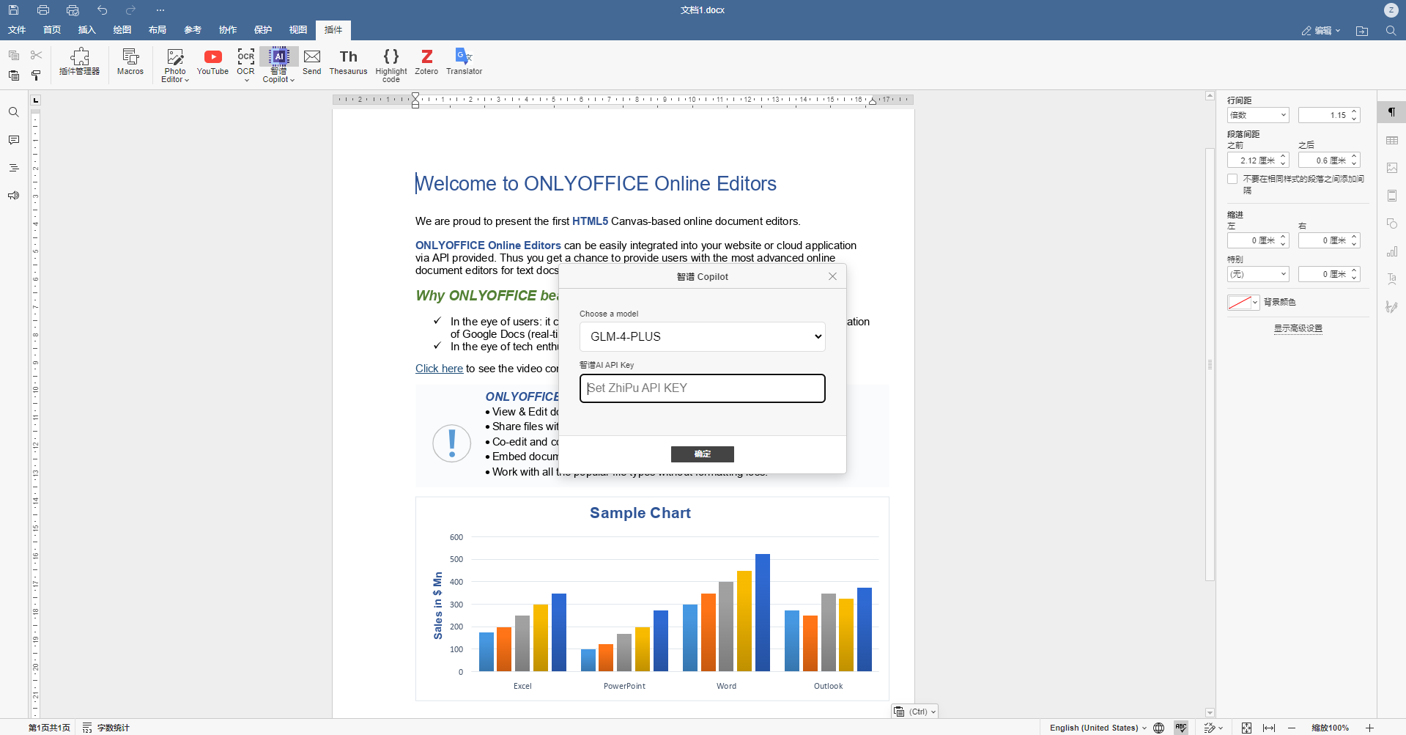Open the English (United States) language dropdown
1406x735 pixels.
click(x=1098, y=728)
